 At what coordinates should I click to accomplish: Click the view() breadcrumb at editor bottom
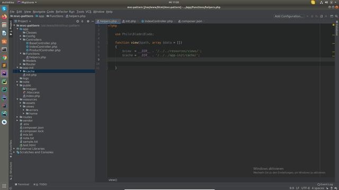(x=113, y=180)
